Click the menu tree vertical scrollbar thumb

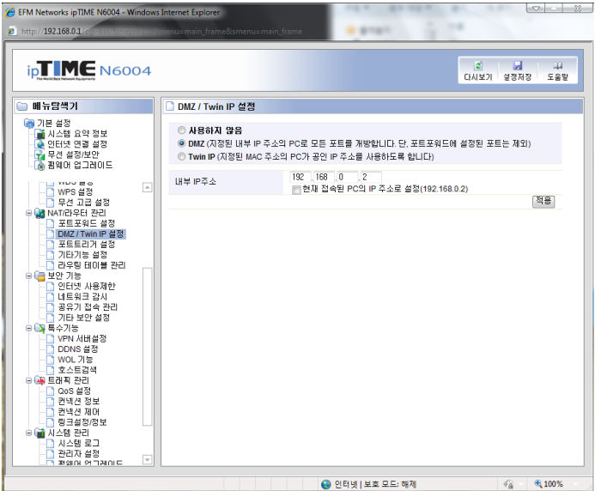click(x=147, y=347)
